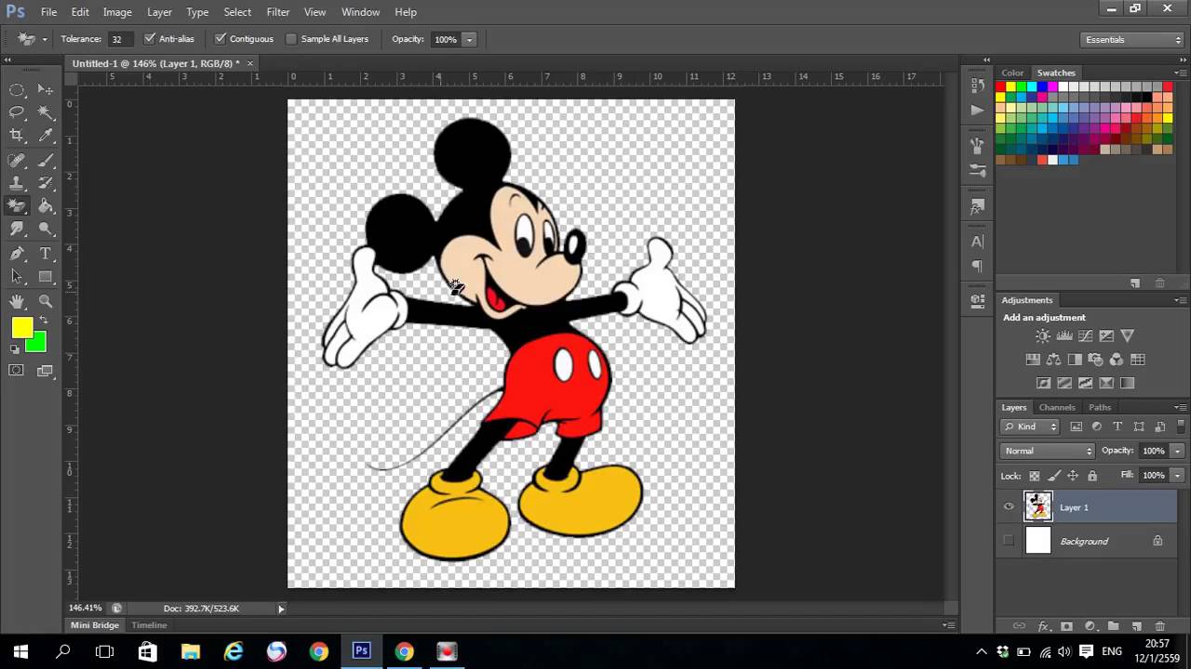Screen dimensions: 1191x669
Task: Switch to the Channels tab
Action: tap(1057, 407)
